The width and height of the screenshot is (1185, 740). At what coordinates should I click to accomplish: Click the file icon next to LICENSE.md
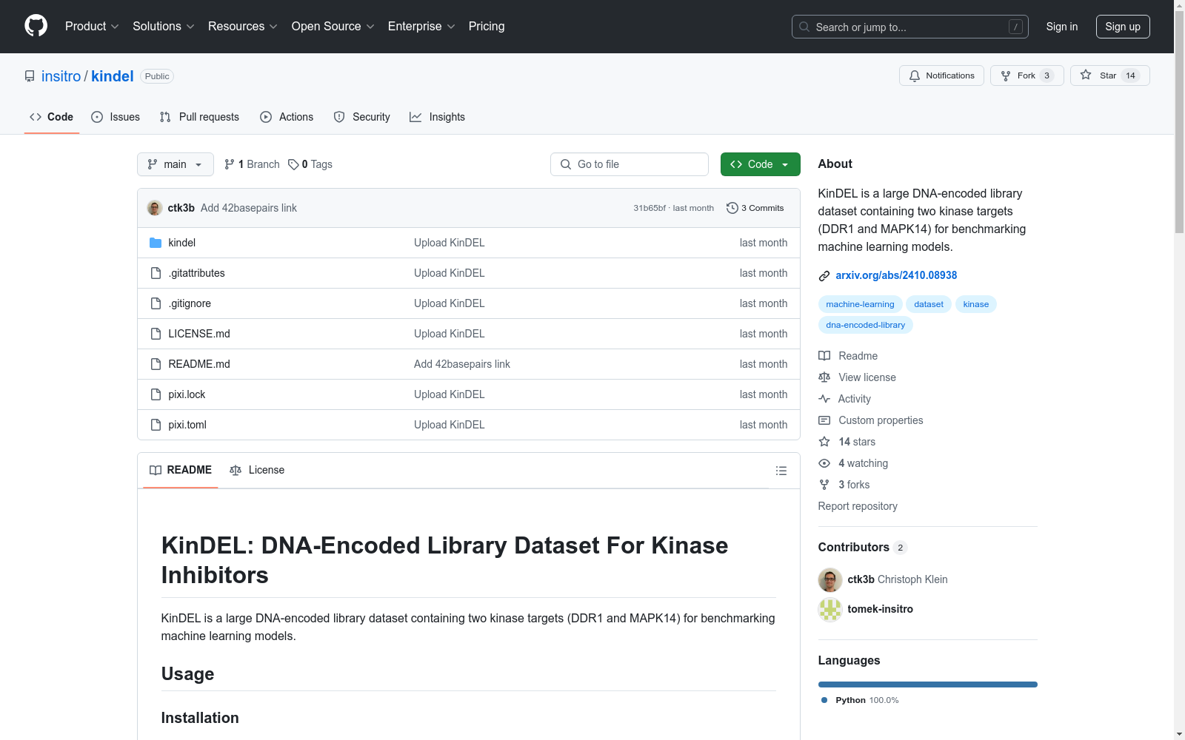156,334
